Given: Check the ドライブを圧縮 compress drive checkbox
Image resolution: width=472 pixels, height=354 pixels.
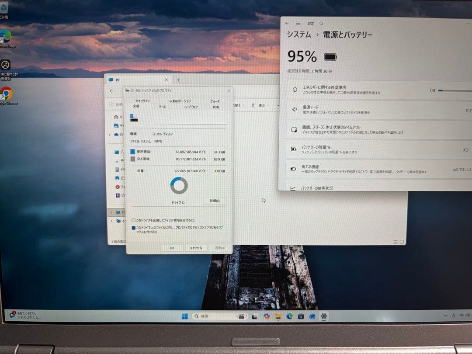Looking at the screenshot, I should point(134,219).
